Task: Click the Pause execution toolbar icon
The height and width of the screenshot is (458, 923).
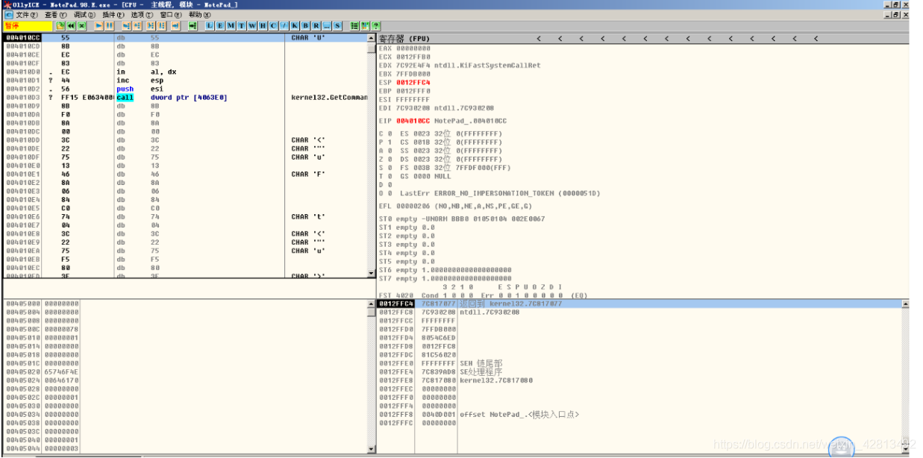Action: 109,25
